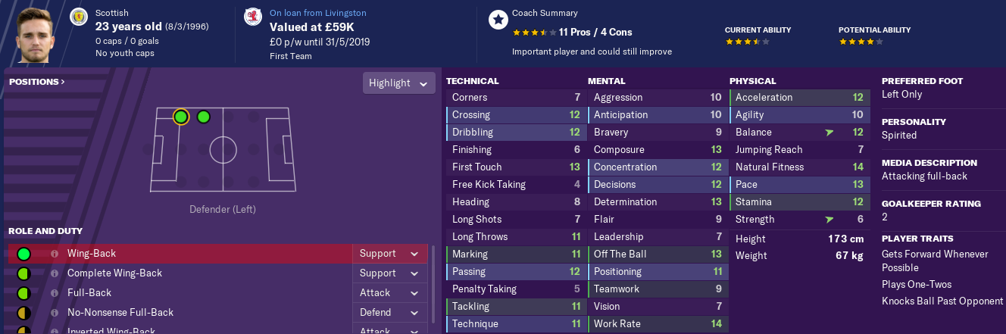Screen dimensions: 1006x334
Task: Click the info icon beside Wing-Back
Action: pyautogui.click(x=55, y=254)
